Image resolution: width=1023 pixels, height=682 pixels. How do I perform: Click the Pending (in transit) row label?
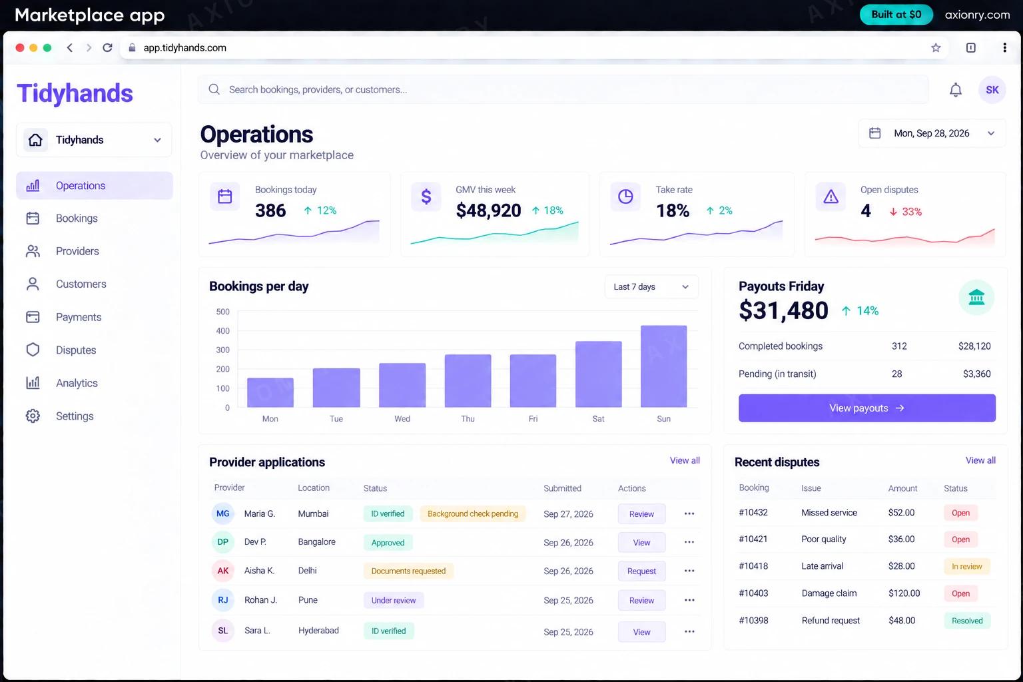tap(777, 374)
